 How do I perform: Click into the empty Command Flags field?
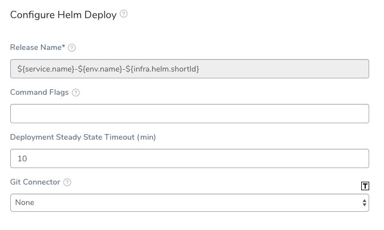tap(190, 114)
